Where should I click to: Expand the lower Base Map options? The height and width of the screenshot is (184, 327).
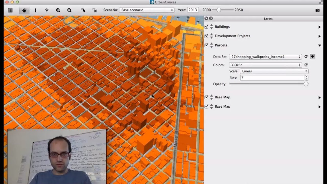319,107
